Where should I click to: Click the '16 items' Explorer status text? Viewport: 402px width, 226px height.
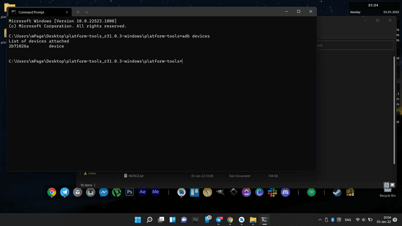[86, 185]
